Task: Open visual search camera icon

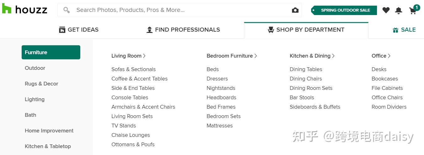Action: 295,10
